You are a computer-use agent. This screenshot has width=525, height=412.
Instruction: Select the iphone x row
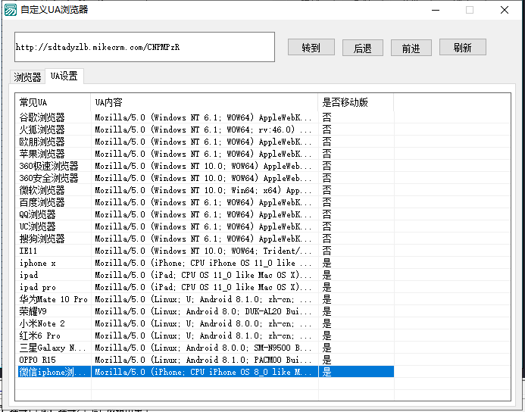[205, 263]
